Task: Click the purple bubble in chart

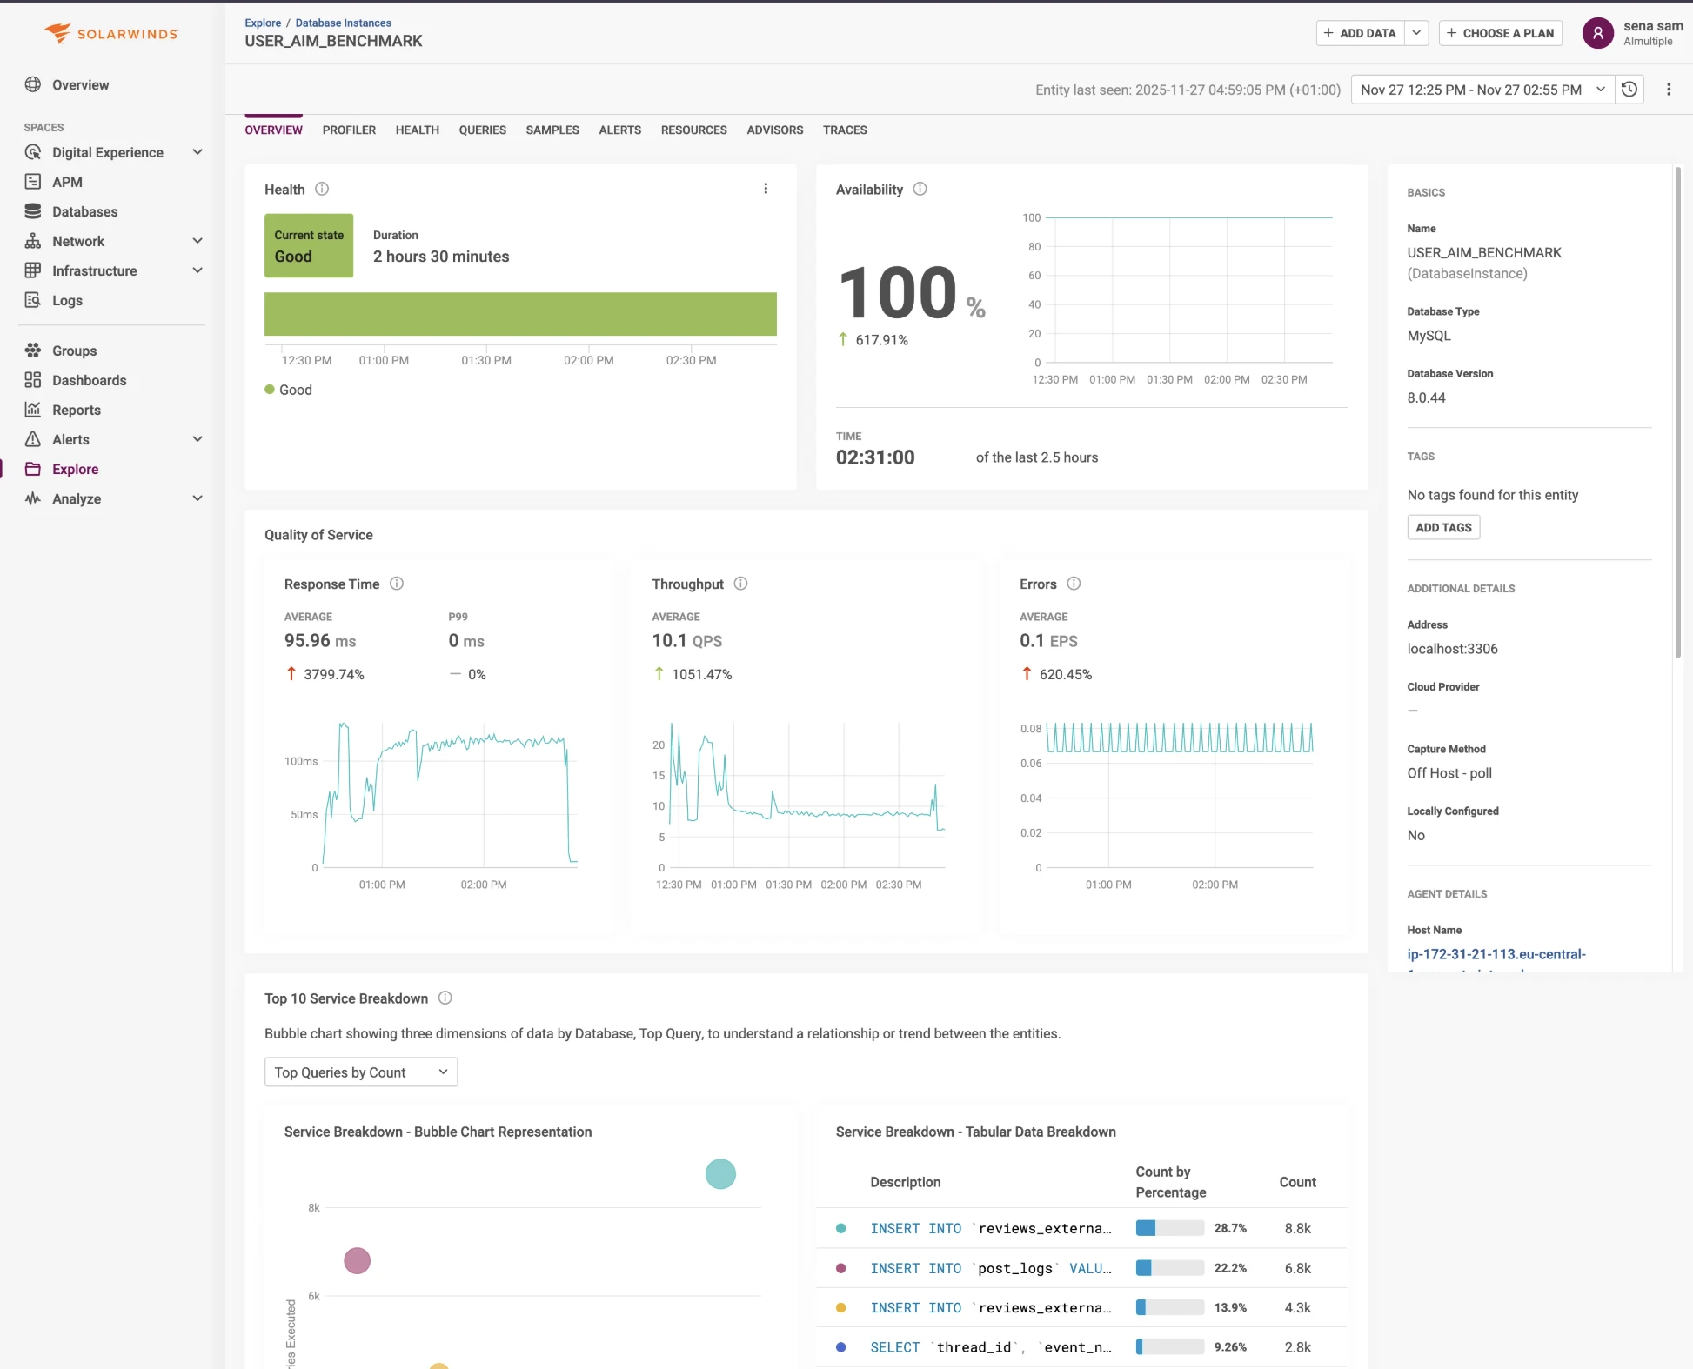Action: 357,1261
